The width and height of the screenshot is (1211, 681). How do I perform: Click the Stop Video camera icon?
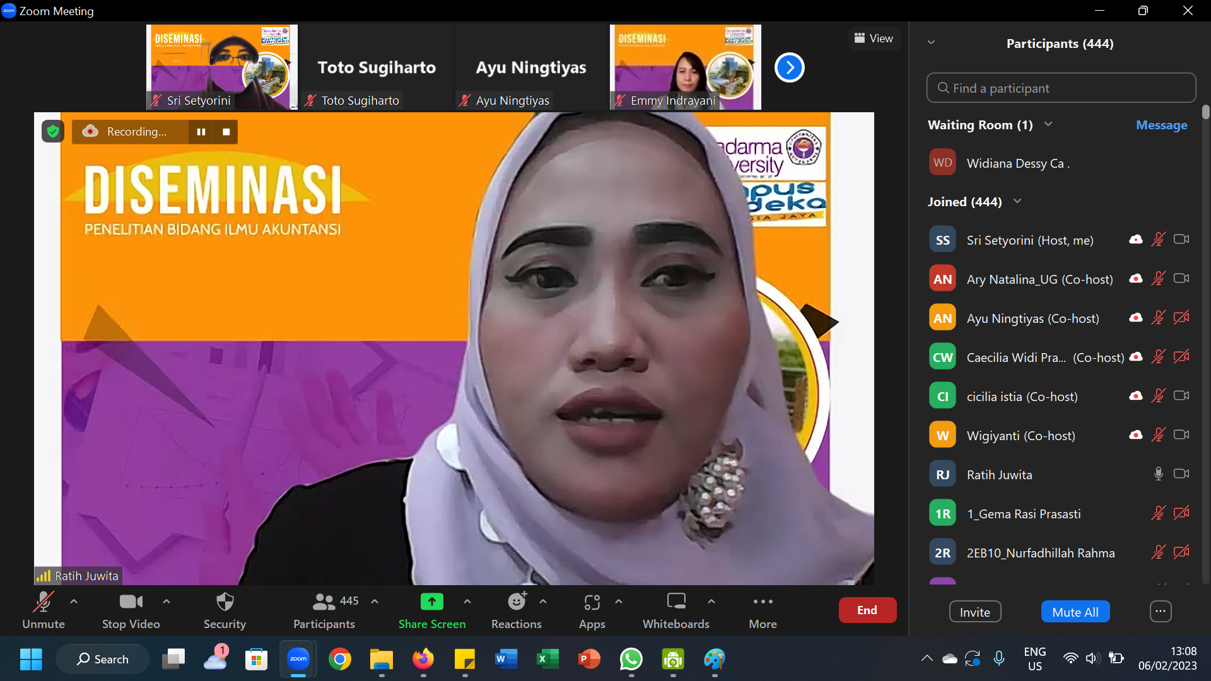[x=131, y=602]
